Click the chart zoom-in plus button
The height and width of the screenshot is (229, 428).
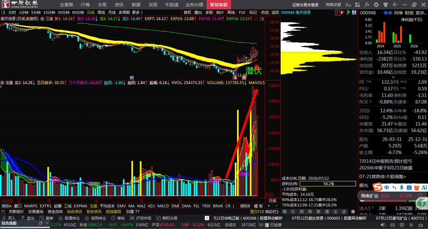[269, 206]
